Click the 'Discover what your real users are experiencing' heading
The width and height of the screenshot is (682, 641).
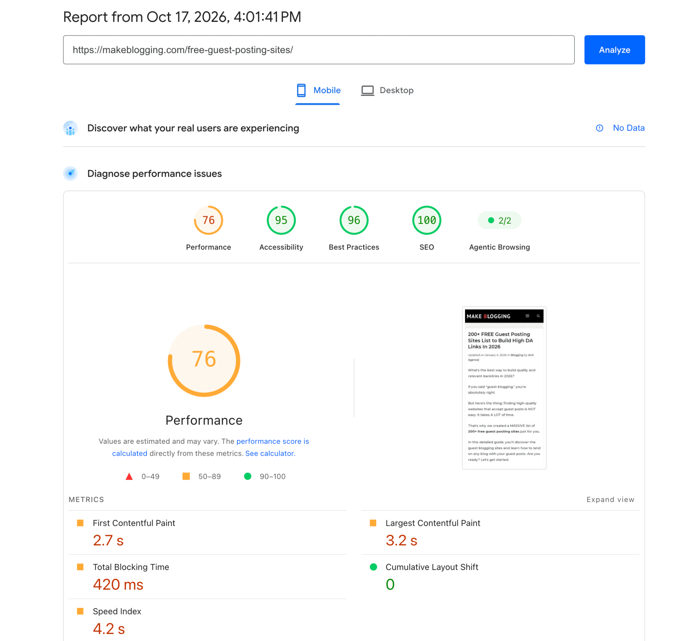click(193, 128)
